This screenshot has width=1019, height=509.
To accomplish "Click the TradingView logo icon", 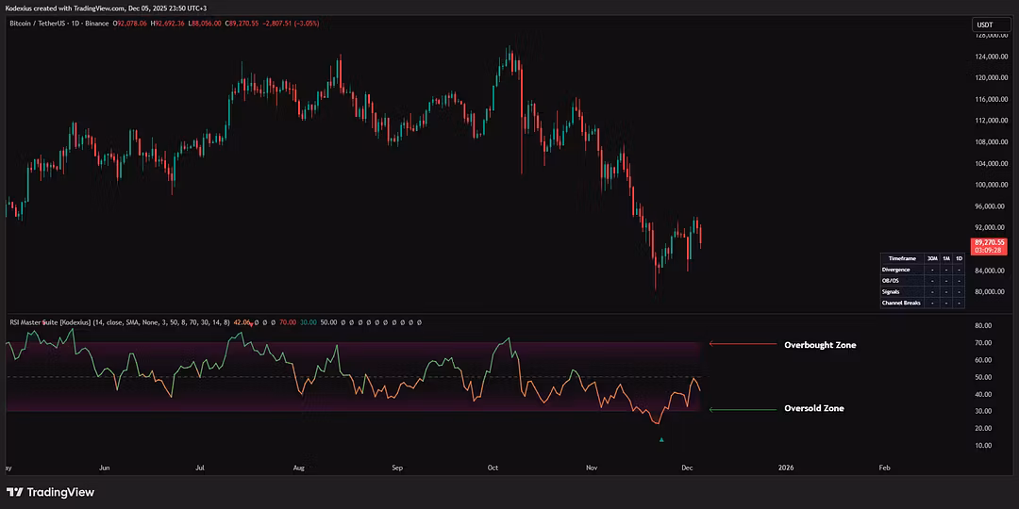I will point(14,492).
